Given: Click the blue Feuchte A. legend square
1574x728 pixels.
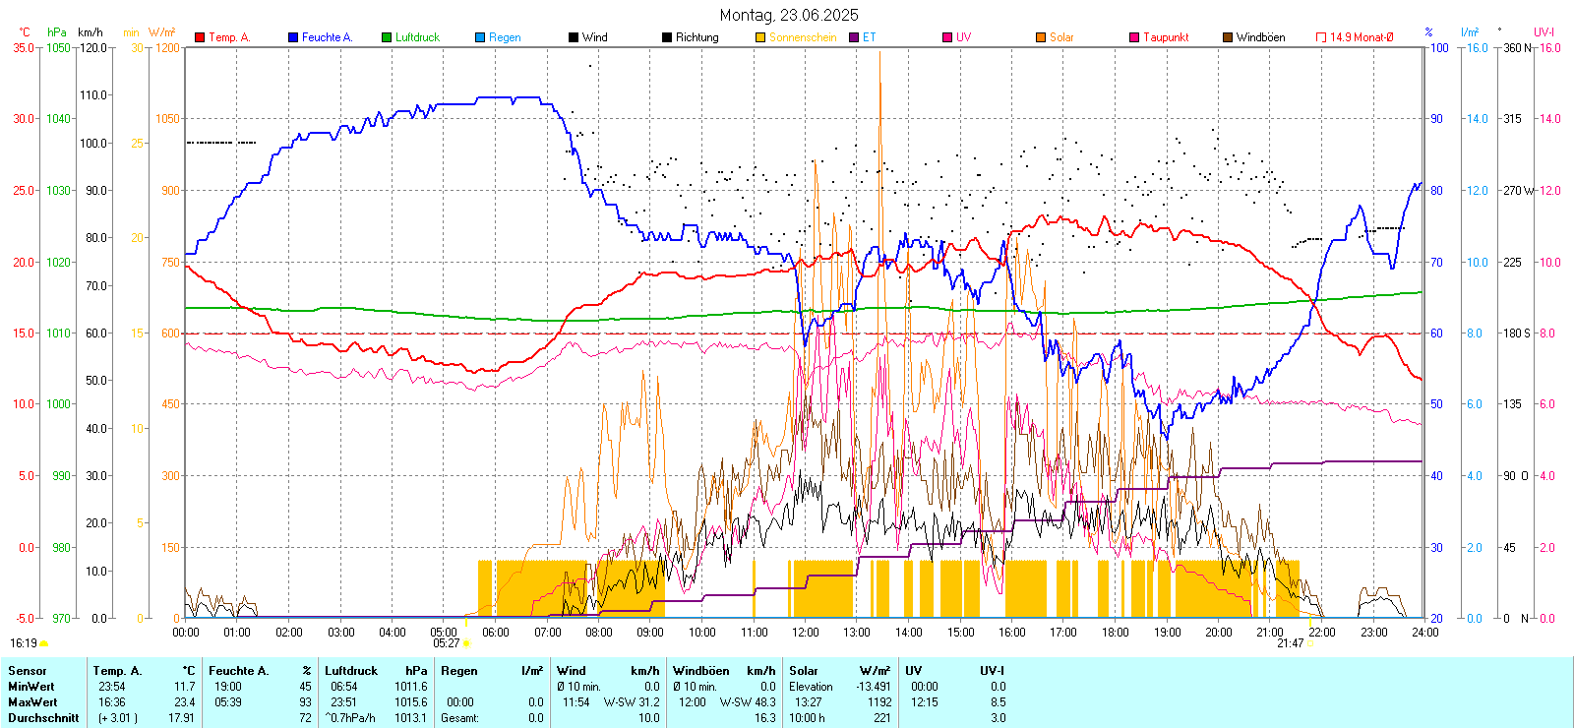Looking at the screenshot, I should click(293, 37).
